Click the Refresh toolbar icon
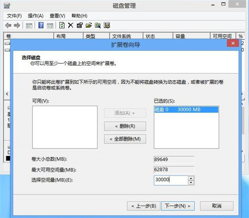The image size is (249, 218). [62, 25]
